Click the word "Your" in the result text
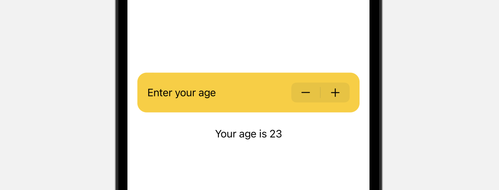 (x=226, y=134)
